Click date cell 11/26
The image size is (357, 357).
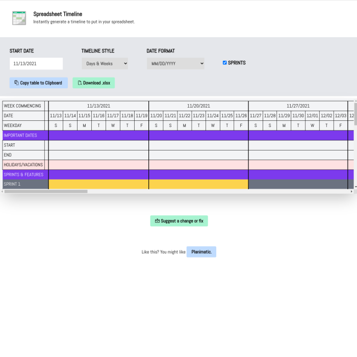click(241, 116)
